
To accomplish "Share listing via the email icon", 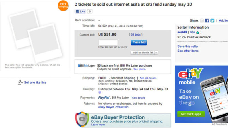I will pos(202,20).
